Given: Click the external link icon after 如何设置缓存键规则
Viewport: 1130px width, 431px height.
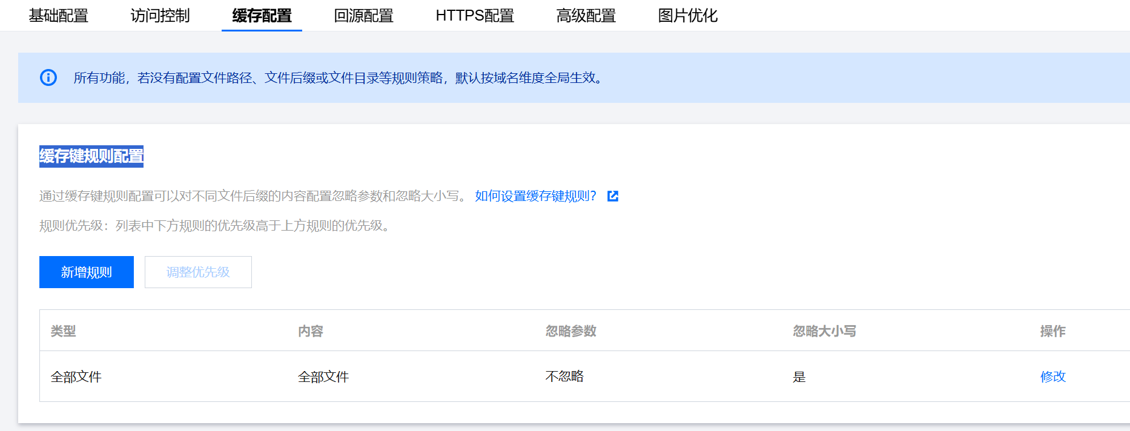Looking at the screenshot, I should pos(613,196).
